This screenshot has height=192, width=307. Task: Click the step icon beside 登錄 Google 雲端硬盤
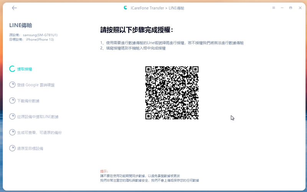pos(12,85)
